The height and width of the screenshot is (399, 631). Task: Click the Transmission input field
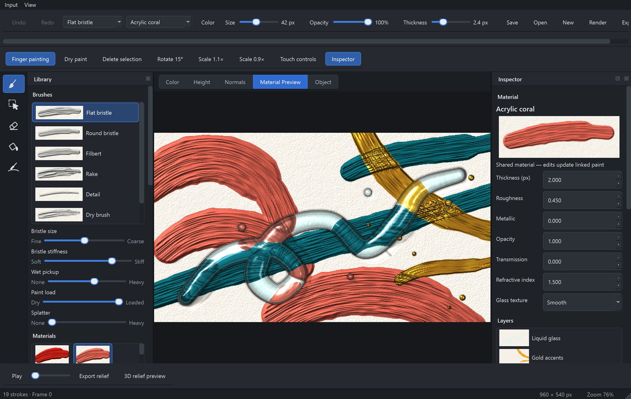click(x=579, y=261)
